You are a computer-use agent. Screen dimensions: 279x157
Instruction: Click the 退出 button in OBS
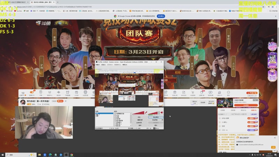[156, 126]
